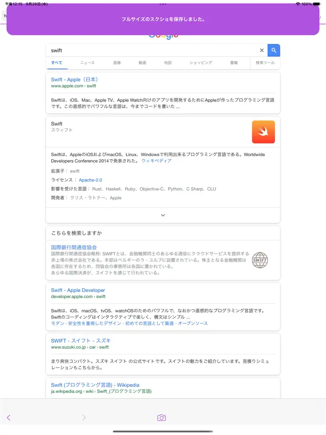Open the ウィキペディア link
The image size is (326, 435).
point(157,161)
